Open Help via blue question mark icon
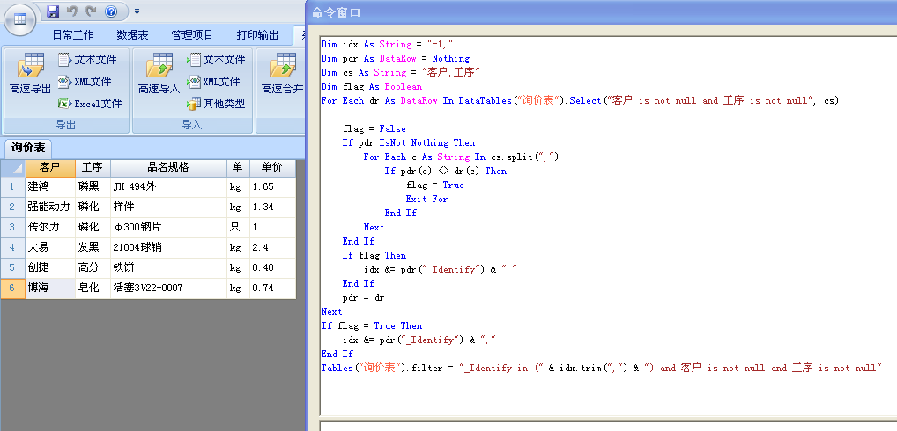Viewport: 897px width, 431px height. click(x=110, y=11)
